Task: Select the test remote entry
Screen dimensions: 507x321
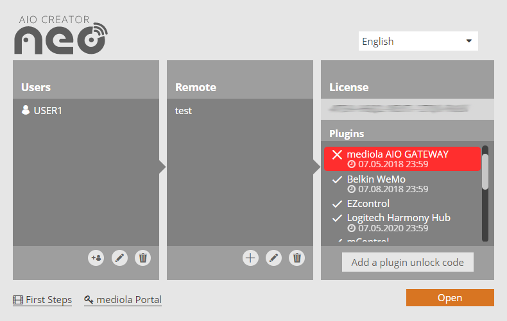Action: pos(184,111)
